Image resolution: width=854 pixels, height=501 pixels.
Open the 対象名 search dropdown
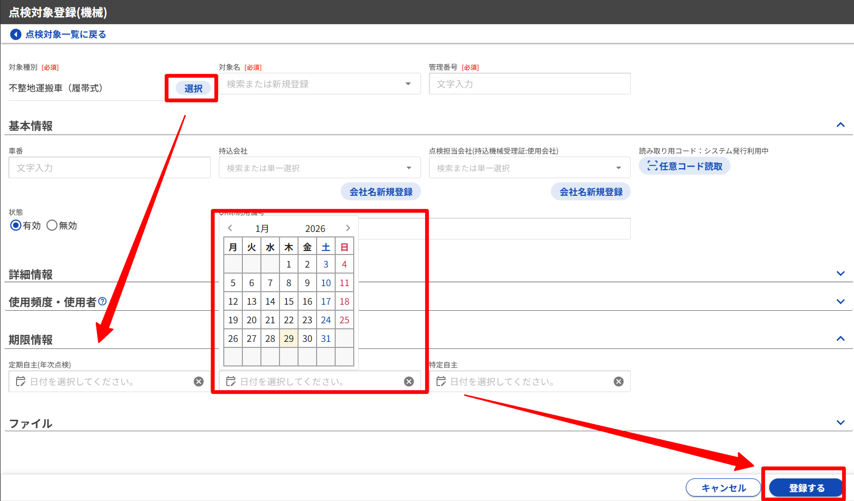pos(408,84)
